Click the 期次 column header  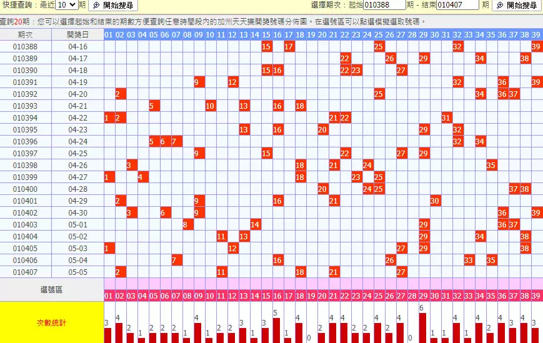(26, 34)
